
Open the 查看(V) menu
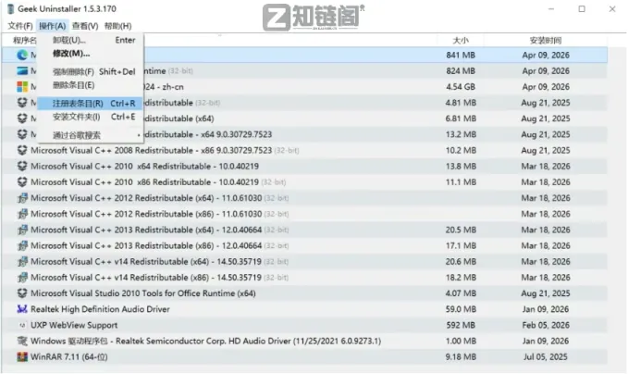[x=85, y=26]
